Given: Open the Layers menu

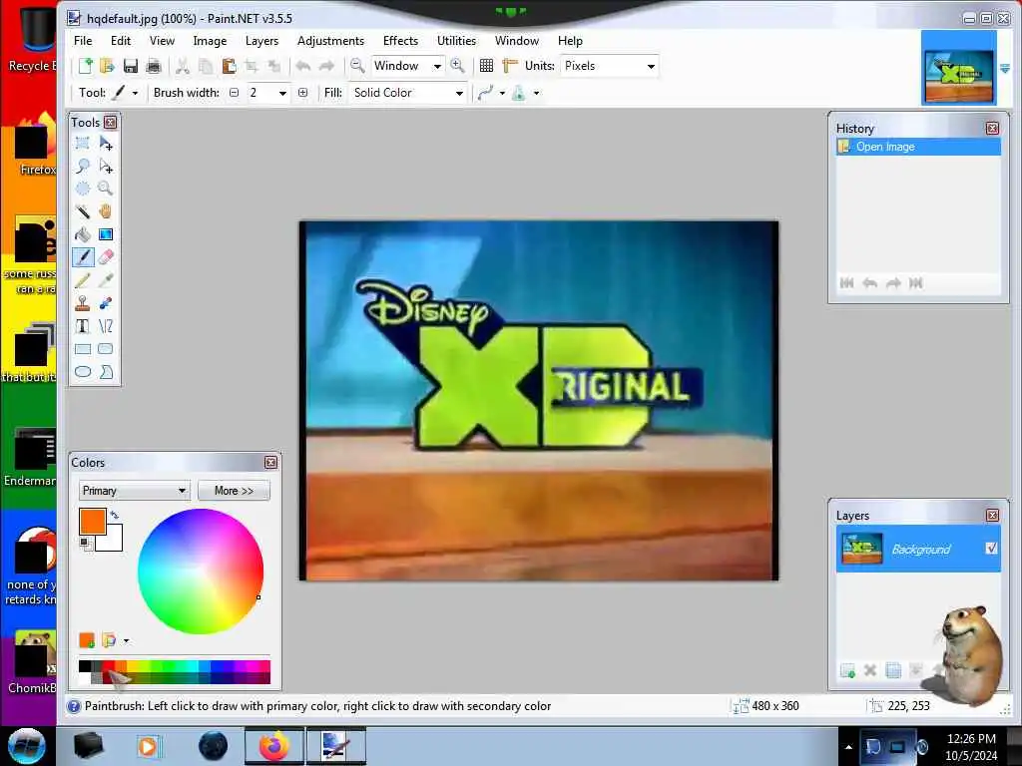Looking at the screenshot, I should pyautogui.click(x=262, y=40).
